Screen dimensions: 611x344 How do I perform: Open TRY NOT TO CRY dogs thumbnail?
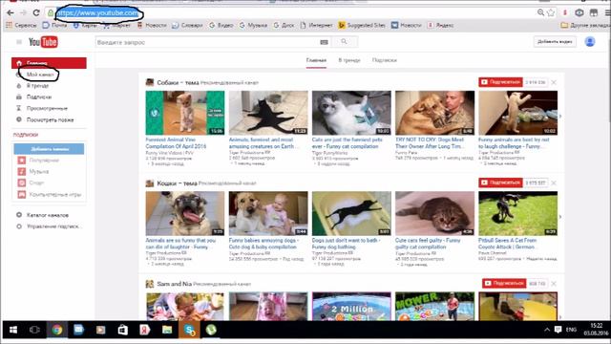(x=435, y=113)
